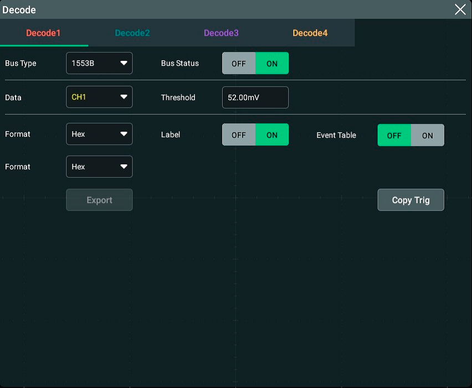Open the second Format Hex dropdown

[x=99, y=167]
